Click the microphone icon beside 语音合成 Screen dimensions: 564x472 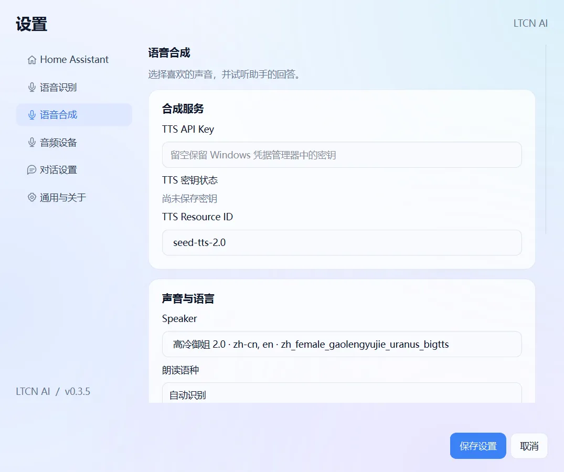32,115
